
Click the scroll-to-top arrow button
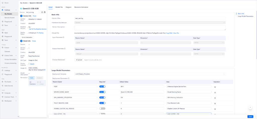pyautogui.click(x=250, y=107)
